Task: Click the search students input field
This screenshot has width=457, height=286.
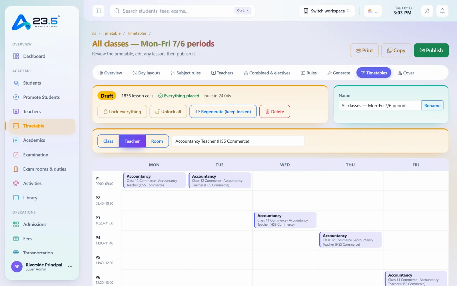Action: [183, 11]
